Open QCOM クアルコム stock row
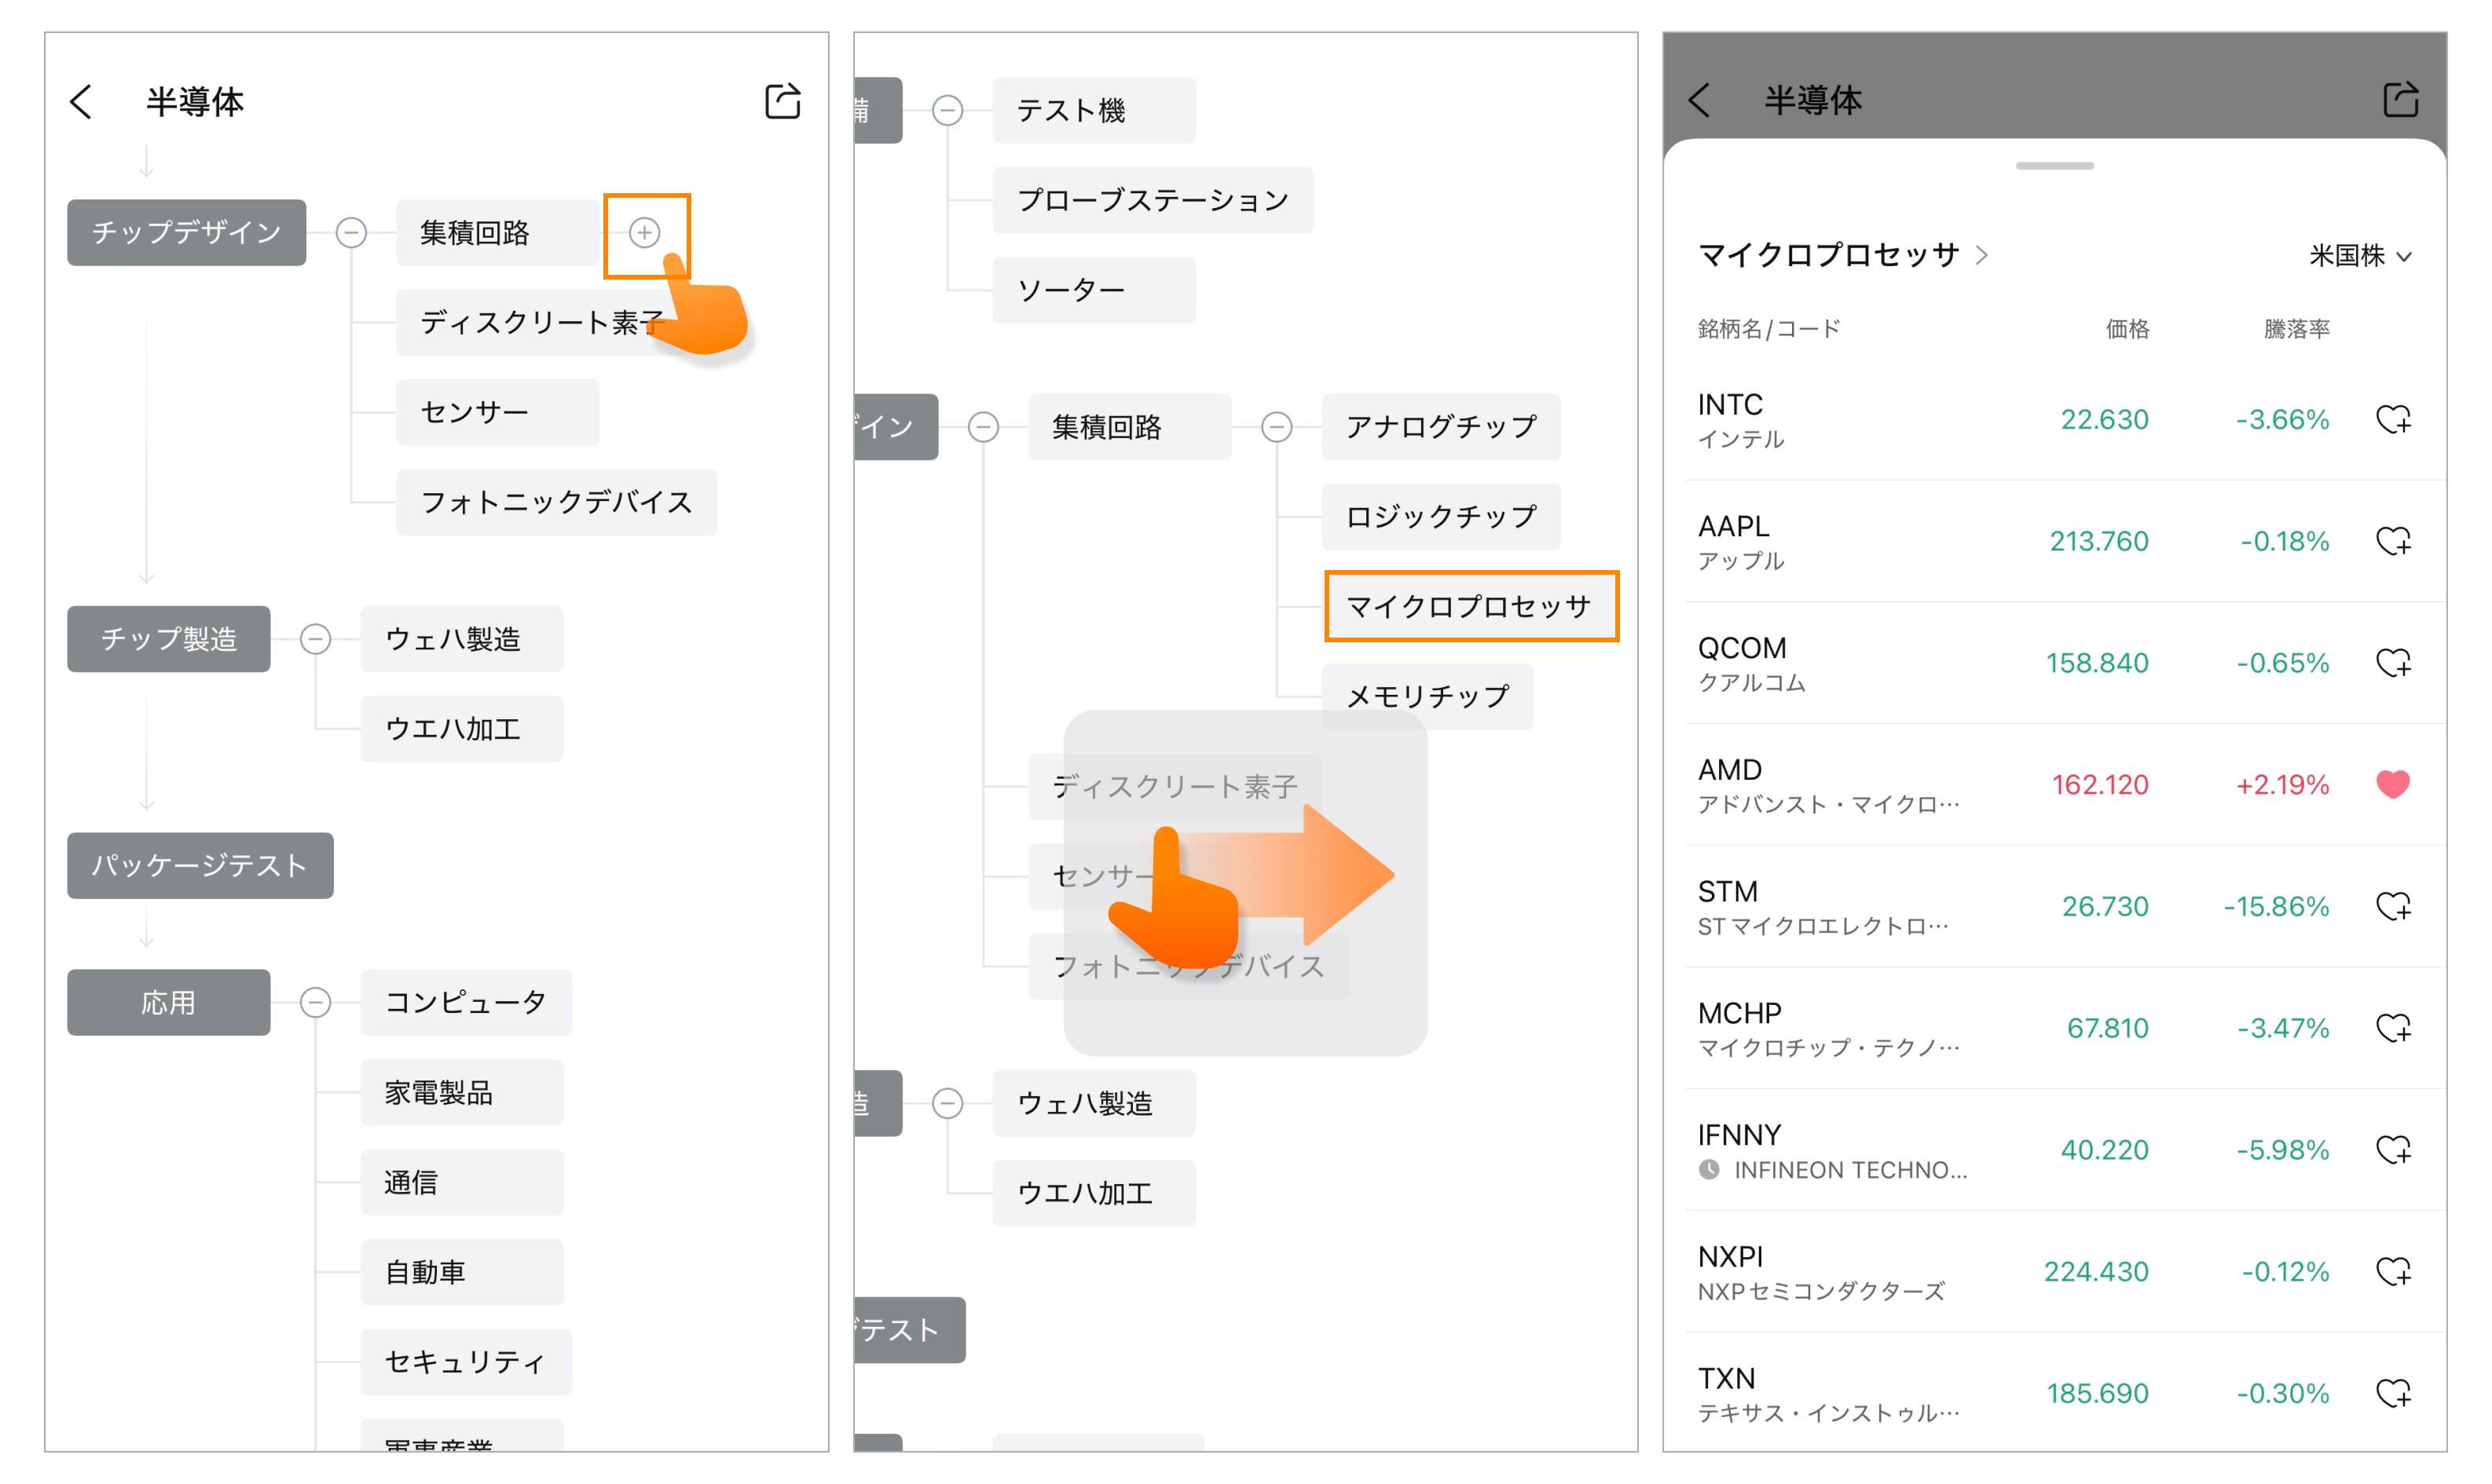This screenshot has height=1484, width=2492. pyautogui.click(x=2056, y=664)
